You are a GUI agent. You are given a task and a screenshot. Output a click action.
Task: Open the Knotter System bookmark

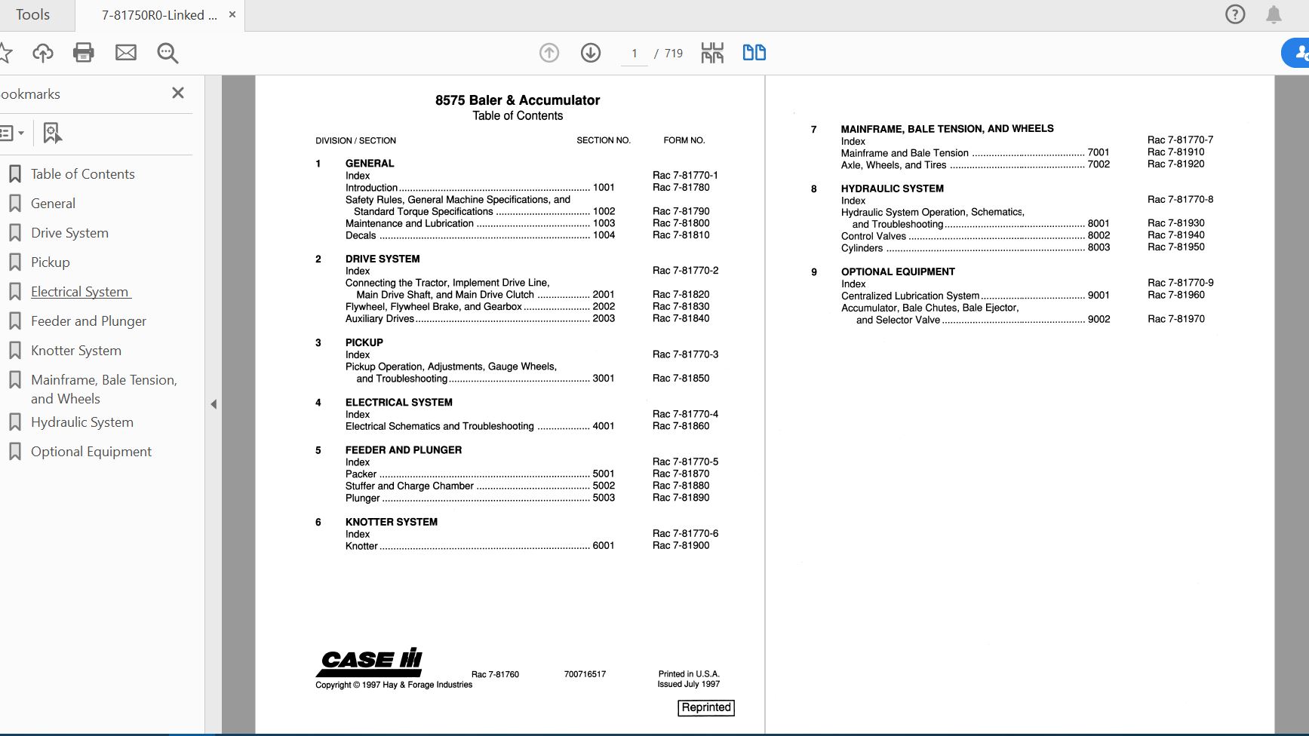[x=75, y=350]
